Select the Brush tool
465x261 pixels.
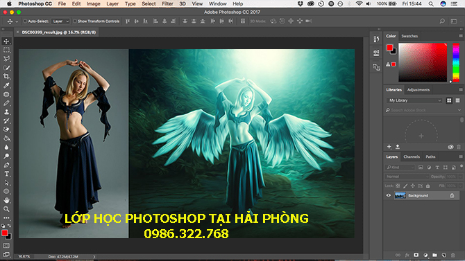[x=6, y=103]
